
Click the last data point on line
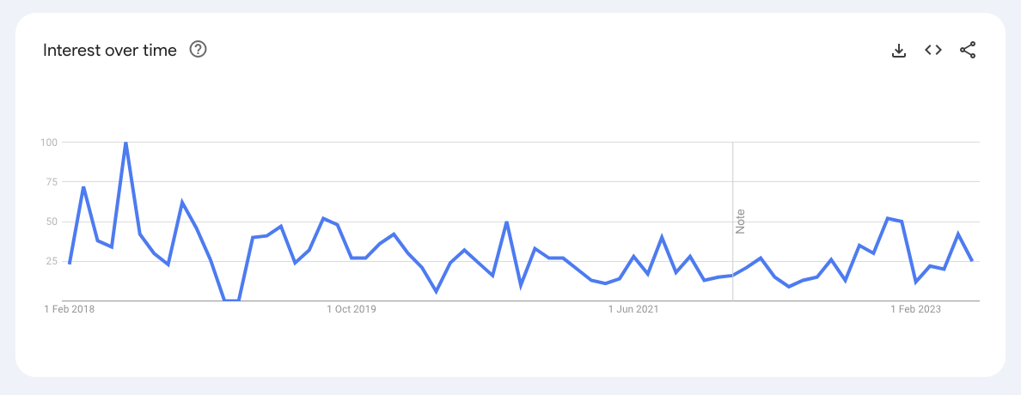tap(972, 261)
